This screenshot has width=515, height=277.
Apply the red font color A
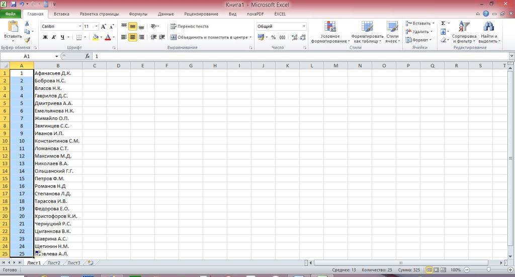[x=108, y=37]
